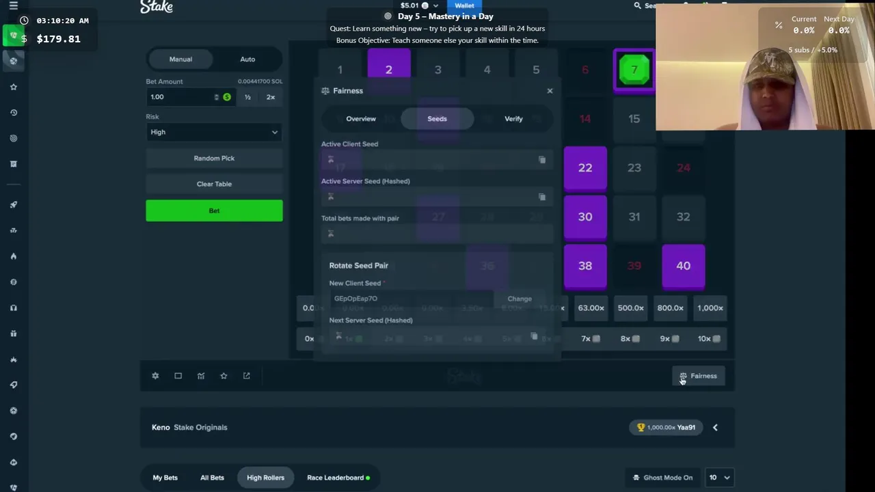The image size is (875, 492).
Task: Deselect Keno tile number 2
Action: (389, 70)
